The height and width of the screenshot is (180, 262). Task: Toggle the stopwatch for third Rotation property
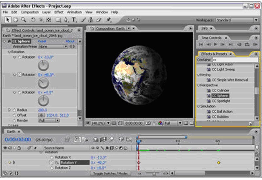coord(20,92)
